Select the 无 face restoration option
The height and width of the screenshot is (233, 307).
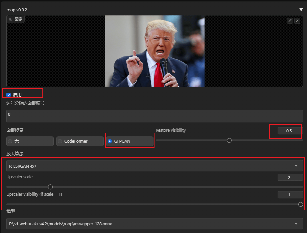(30, 141)
